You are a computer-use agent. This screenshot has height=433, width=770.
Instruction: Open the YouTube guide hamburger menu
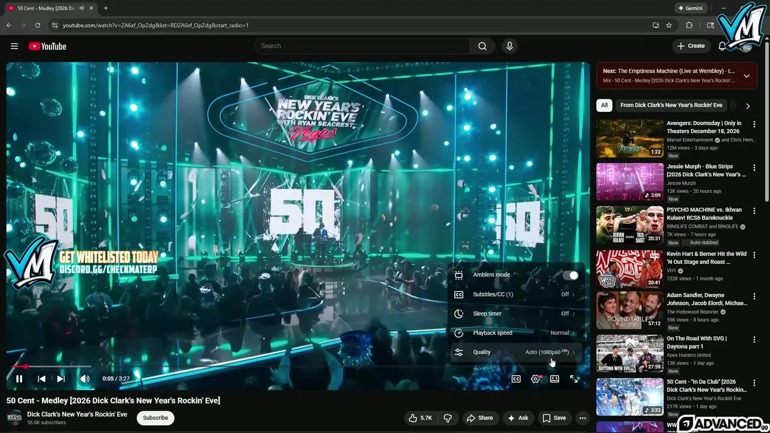pos(14,46)
